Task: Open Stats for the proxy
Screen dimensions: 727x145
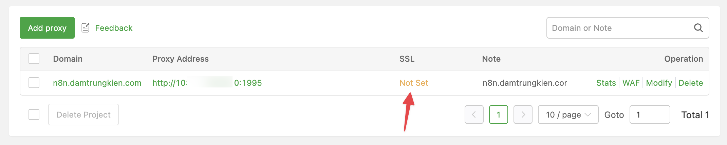Action: [x=606, y=83]
